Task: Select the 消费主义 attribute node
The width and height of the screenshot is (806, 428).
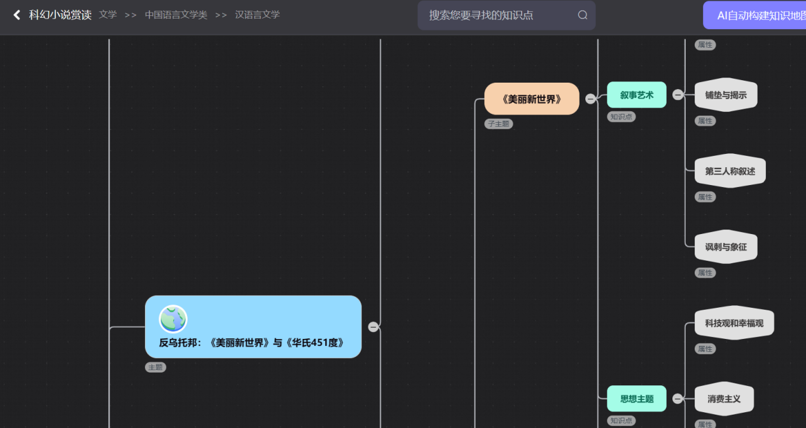Action: (x=724, y=399)
